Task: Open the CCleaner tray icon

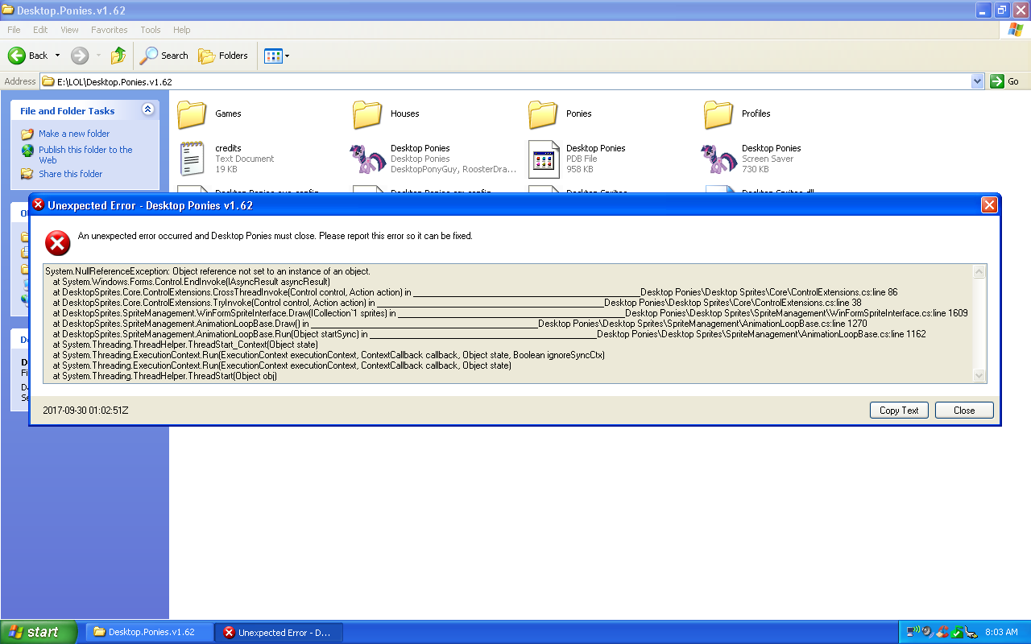Action: click(942, 632)
